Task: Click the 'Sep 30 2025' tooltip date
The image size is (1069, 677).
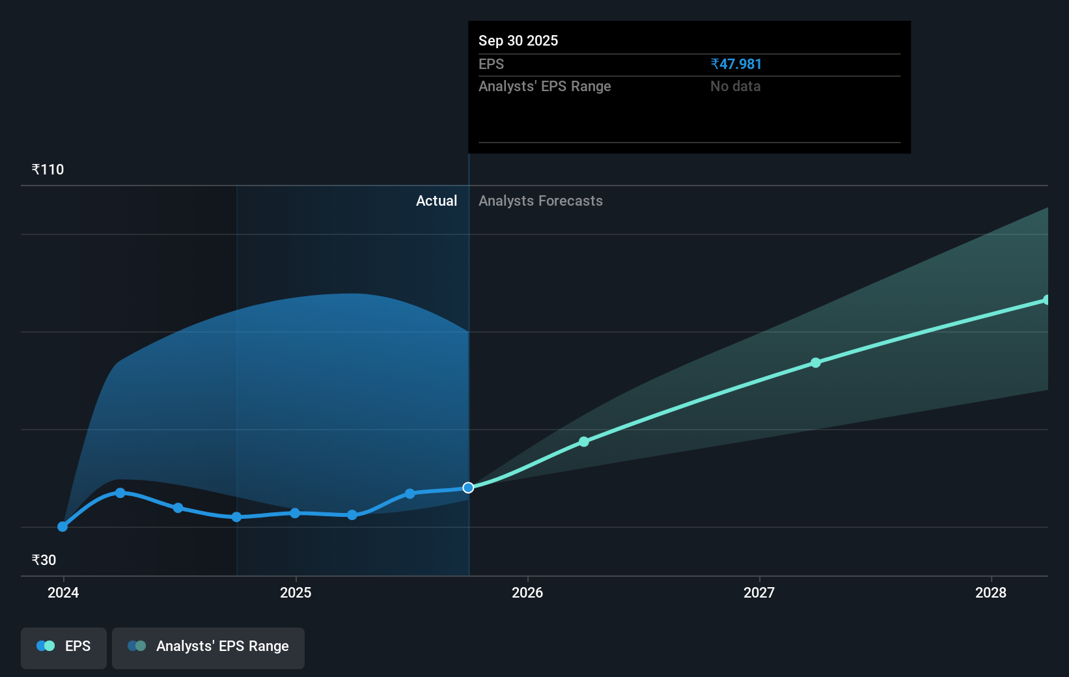Action: pos(518,41)
